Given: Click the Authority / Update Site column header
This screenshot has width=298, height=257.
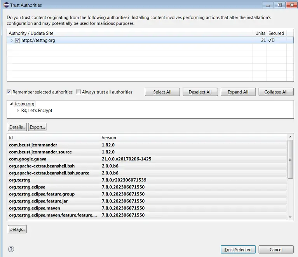Looking at the screenshot, I should coord(130,33).
